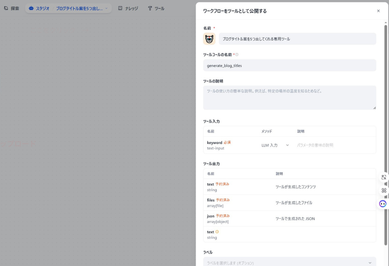Click the Tools hammer icon in top bar
The width and height of the screenshot is (389, 266).
point(150,8)
